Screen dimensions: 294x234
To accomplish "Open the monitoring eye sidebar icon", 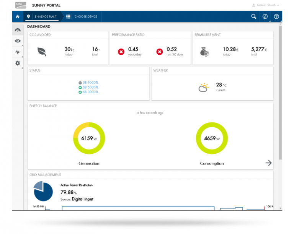I will [18, 41].
